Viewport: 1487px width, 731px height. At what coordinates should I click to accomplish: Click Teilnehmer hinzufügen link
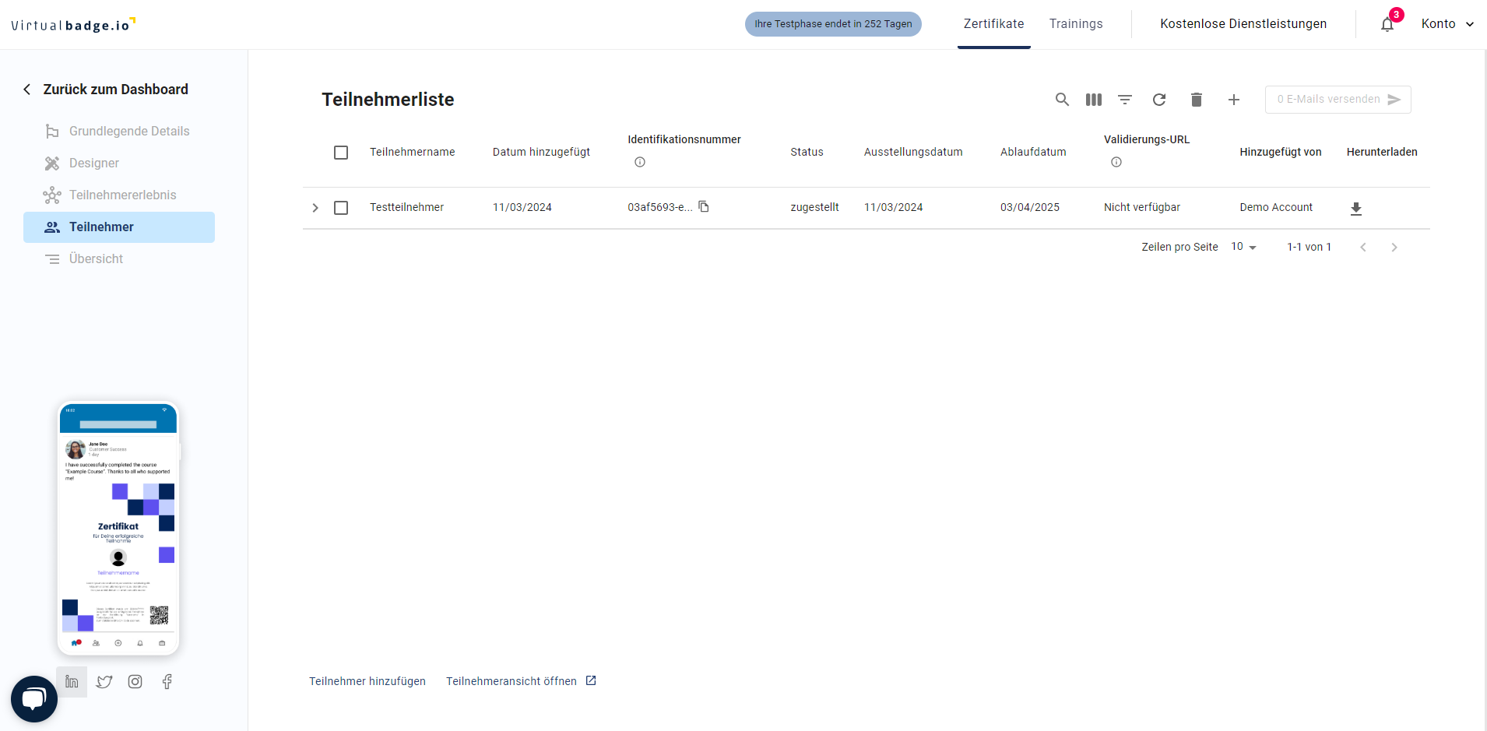point(367,681)
